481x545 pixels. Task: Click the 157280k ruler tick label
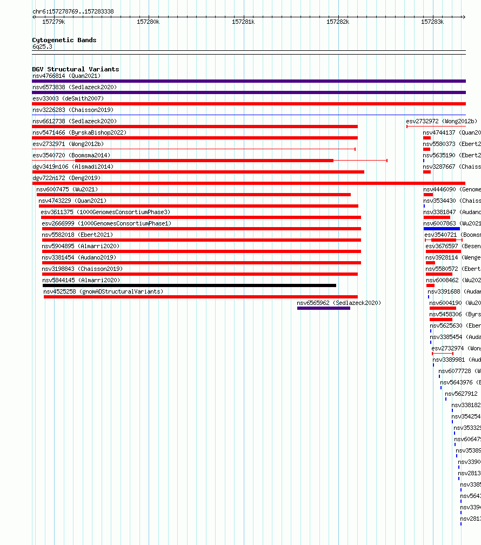pos(148,22)
